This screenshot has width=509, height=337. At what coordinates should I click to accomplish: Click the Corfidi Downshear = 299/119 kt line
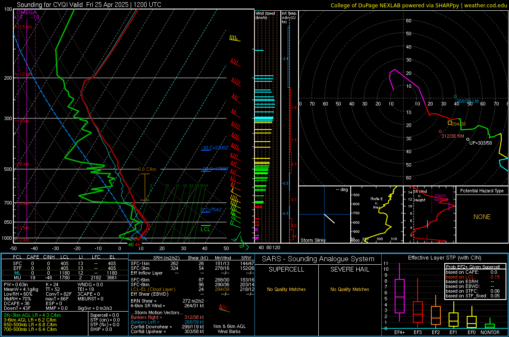tap(167, 327)
